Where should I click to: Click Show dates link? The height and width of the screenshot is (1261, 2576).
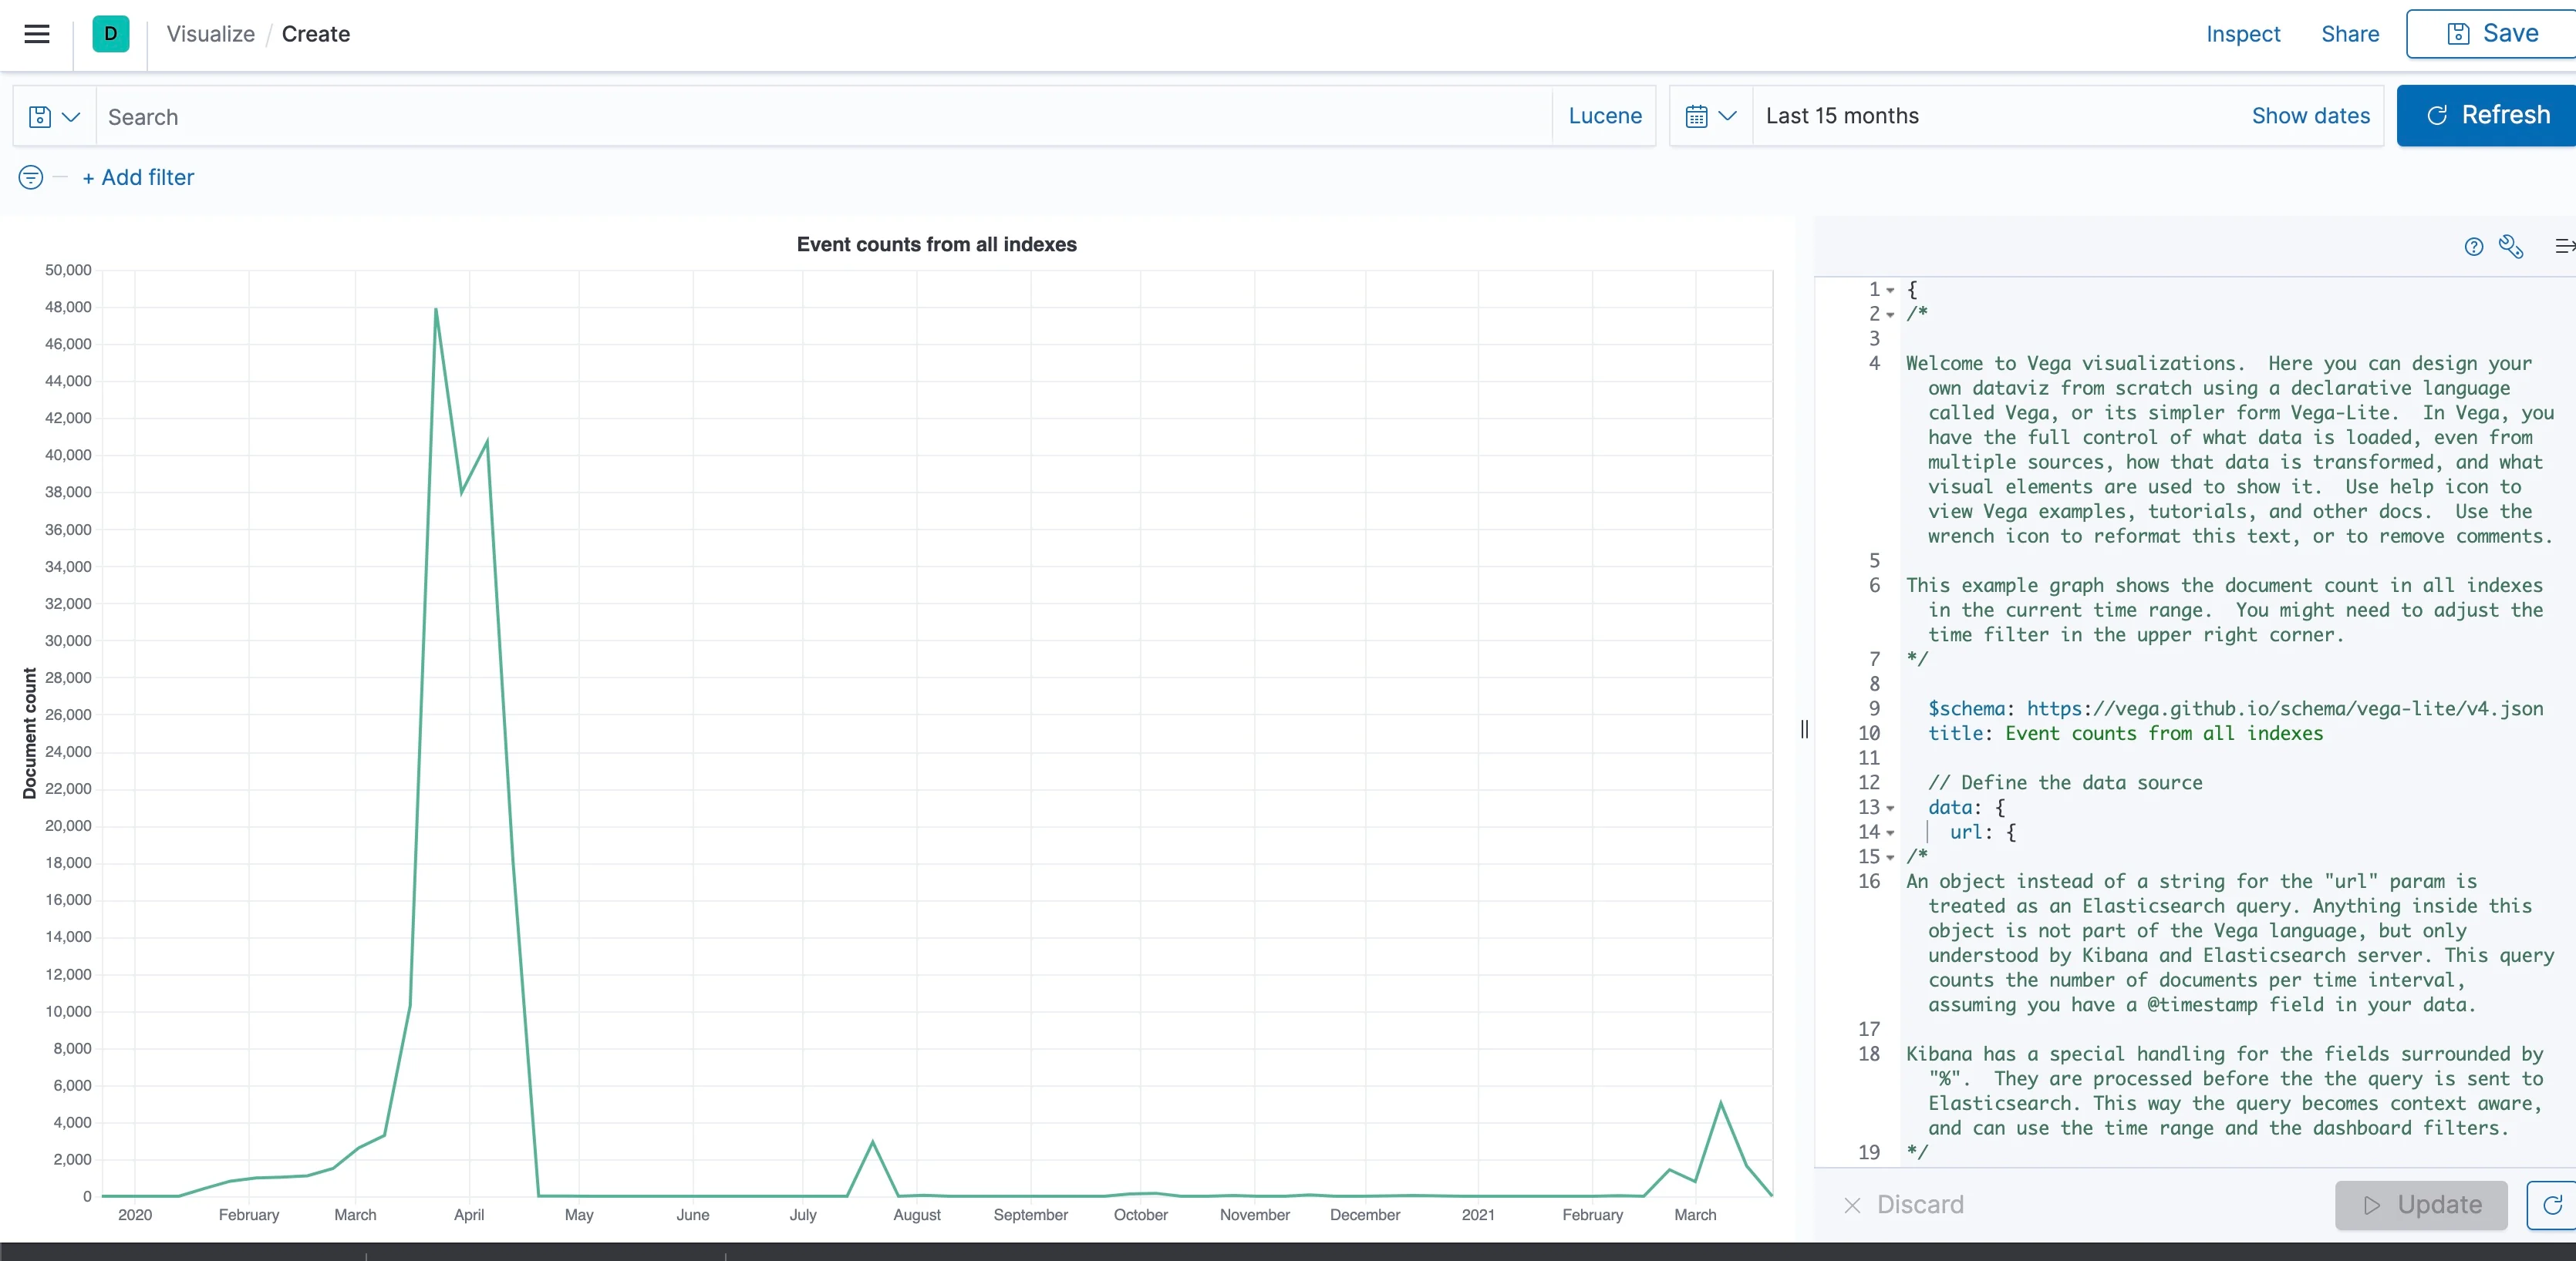tap(2310, 116)
